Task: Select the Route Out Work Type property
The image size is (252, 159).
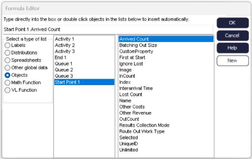Action: (166, 131)
